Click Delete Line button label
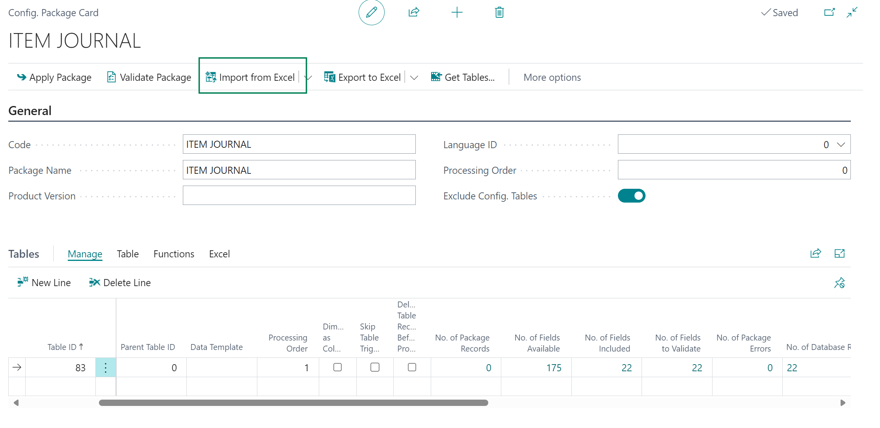 (x=127, y=283)
